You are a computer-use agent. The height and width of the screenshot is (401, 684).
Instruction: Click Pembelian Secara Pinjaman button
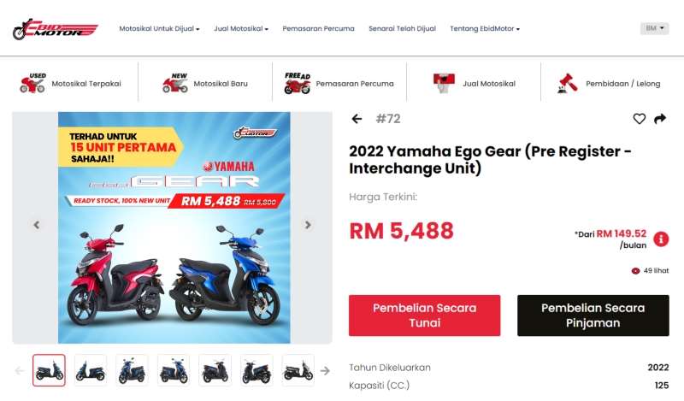pos(593,315)
